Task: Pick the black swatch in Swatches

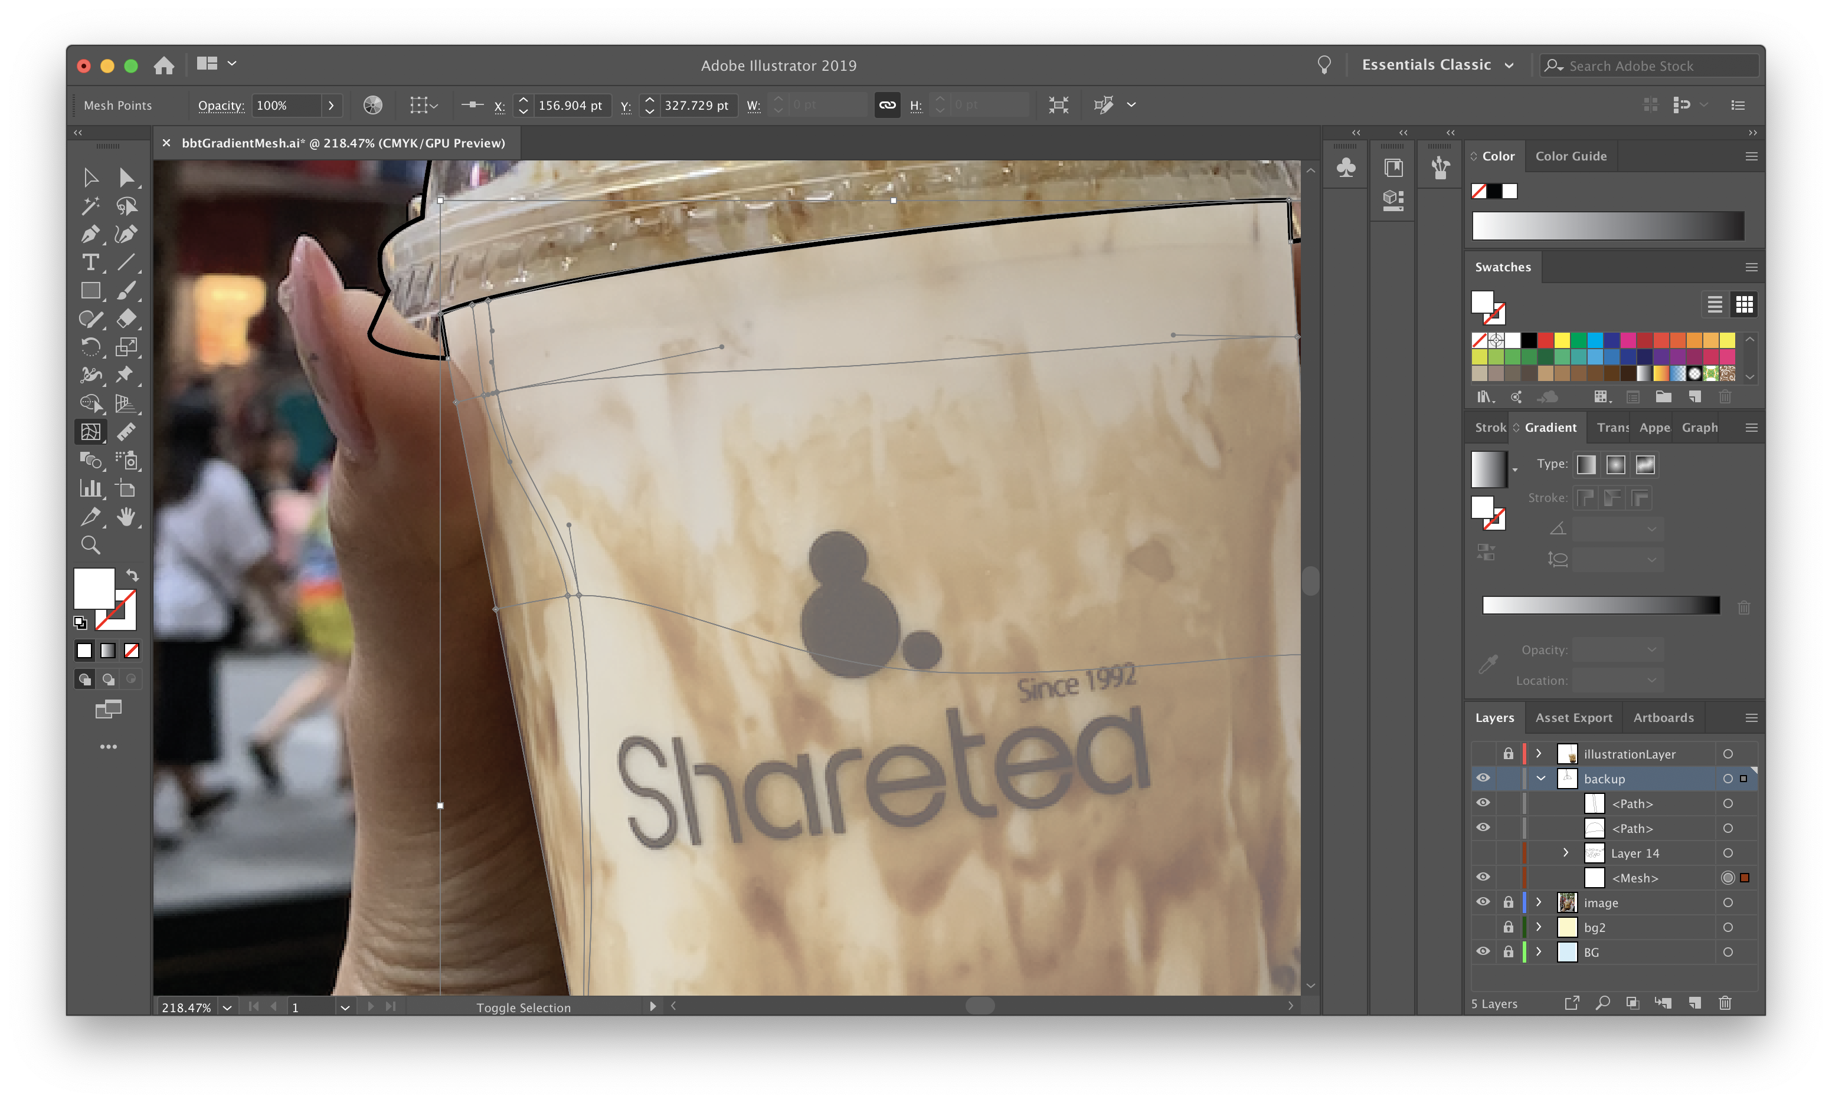Action: pyautogui.click(x=1529, y=340)
